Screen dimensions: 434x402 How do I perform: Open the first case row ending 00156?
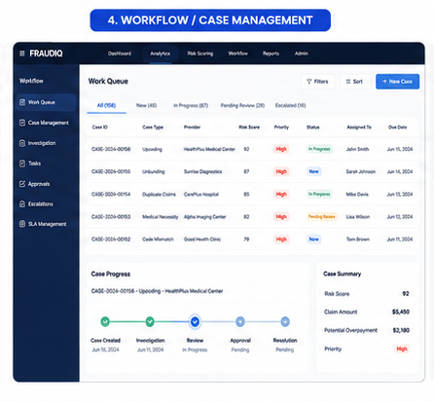(x=252, y=149)
